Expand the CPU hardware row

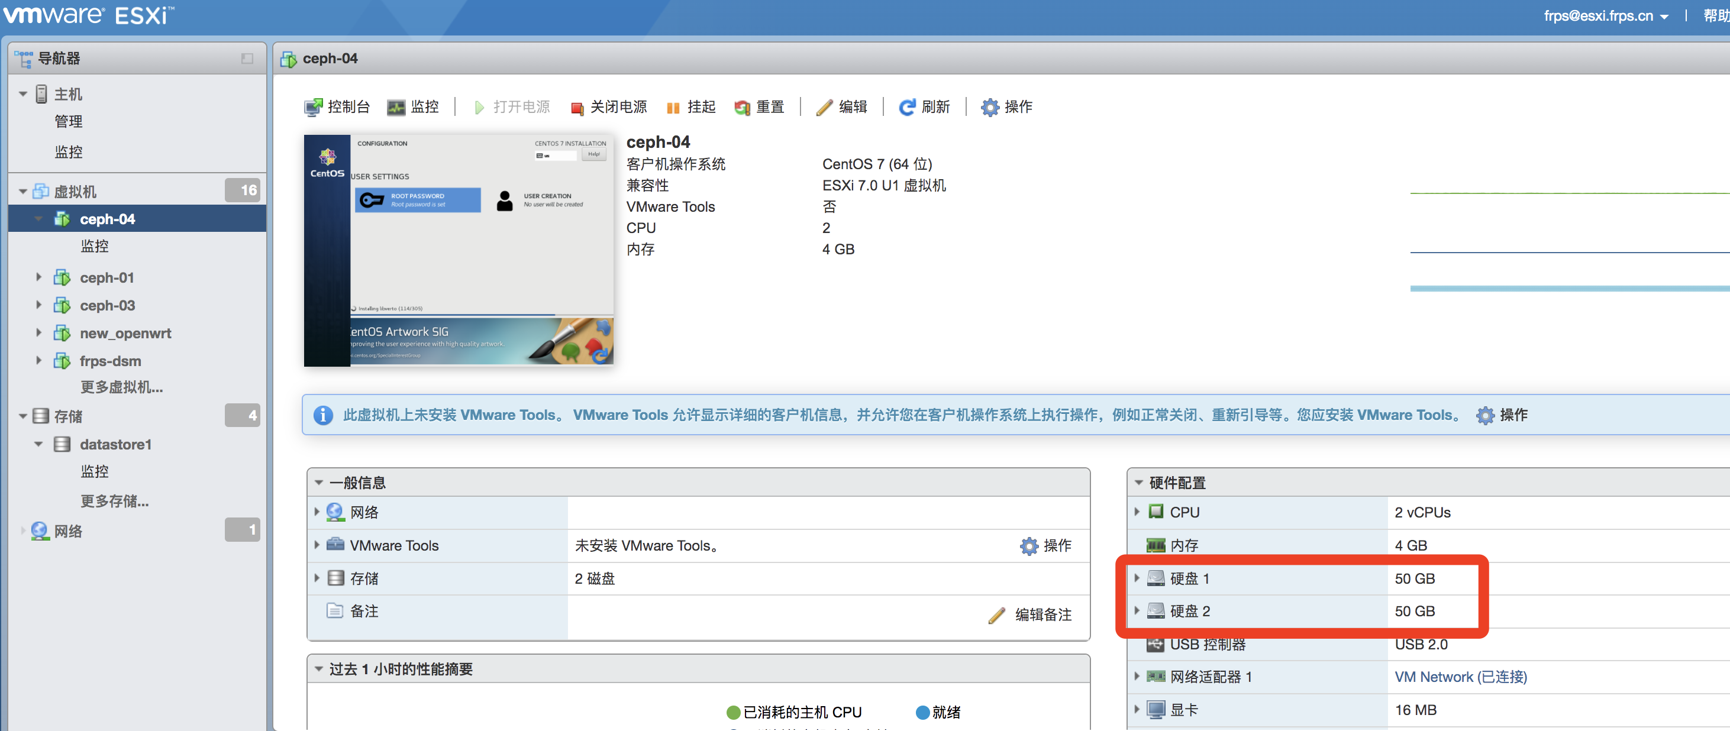[1137, 512]
